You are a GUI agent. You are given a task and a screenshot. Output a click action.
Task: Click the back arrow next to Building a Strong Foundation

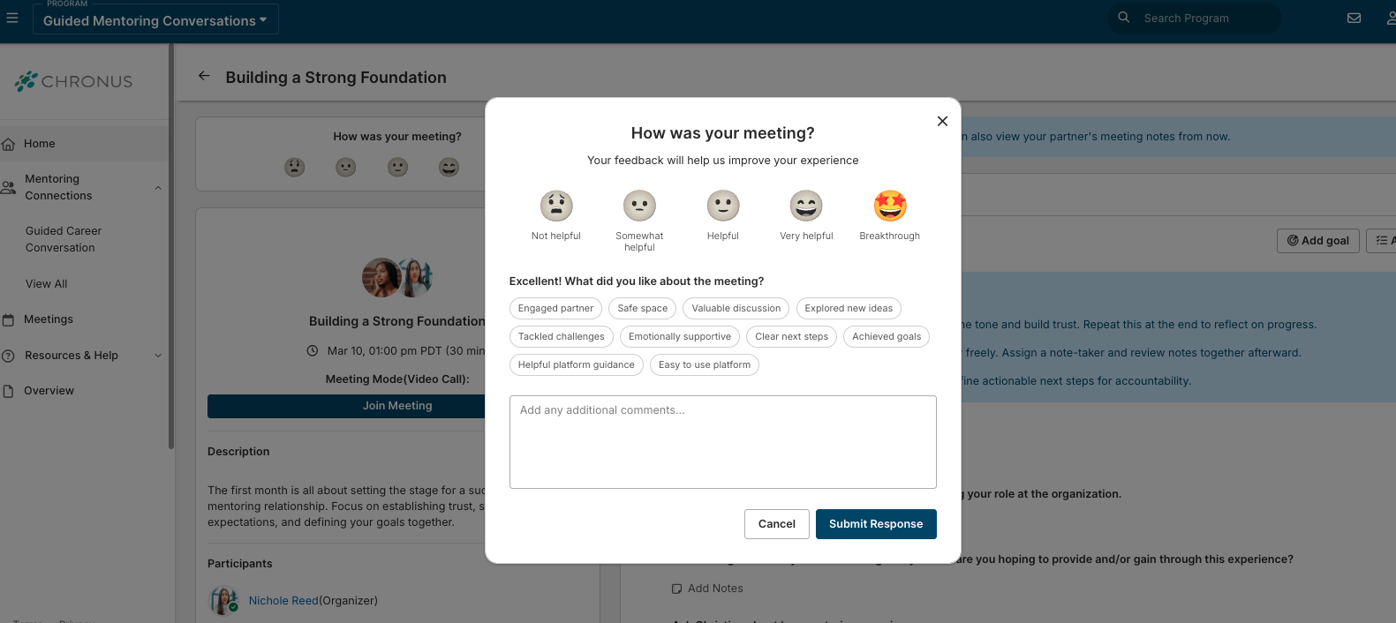point(204,76)
